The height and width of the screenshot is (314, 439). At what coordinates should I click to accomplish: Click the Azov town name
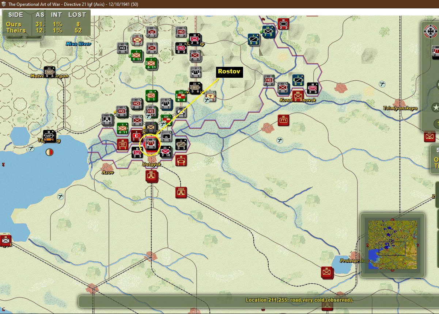pyautogui.click(x=108, y=172)
